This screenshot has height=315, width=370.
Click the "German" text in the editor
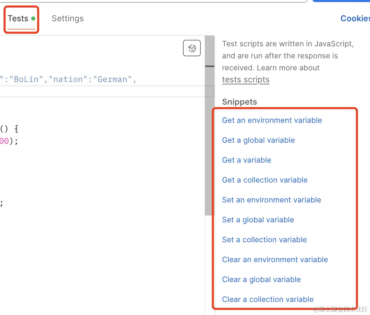pyautogui.click(x=115, y=80)
